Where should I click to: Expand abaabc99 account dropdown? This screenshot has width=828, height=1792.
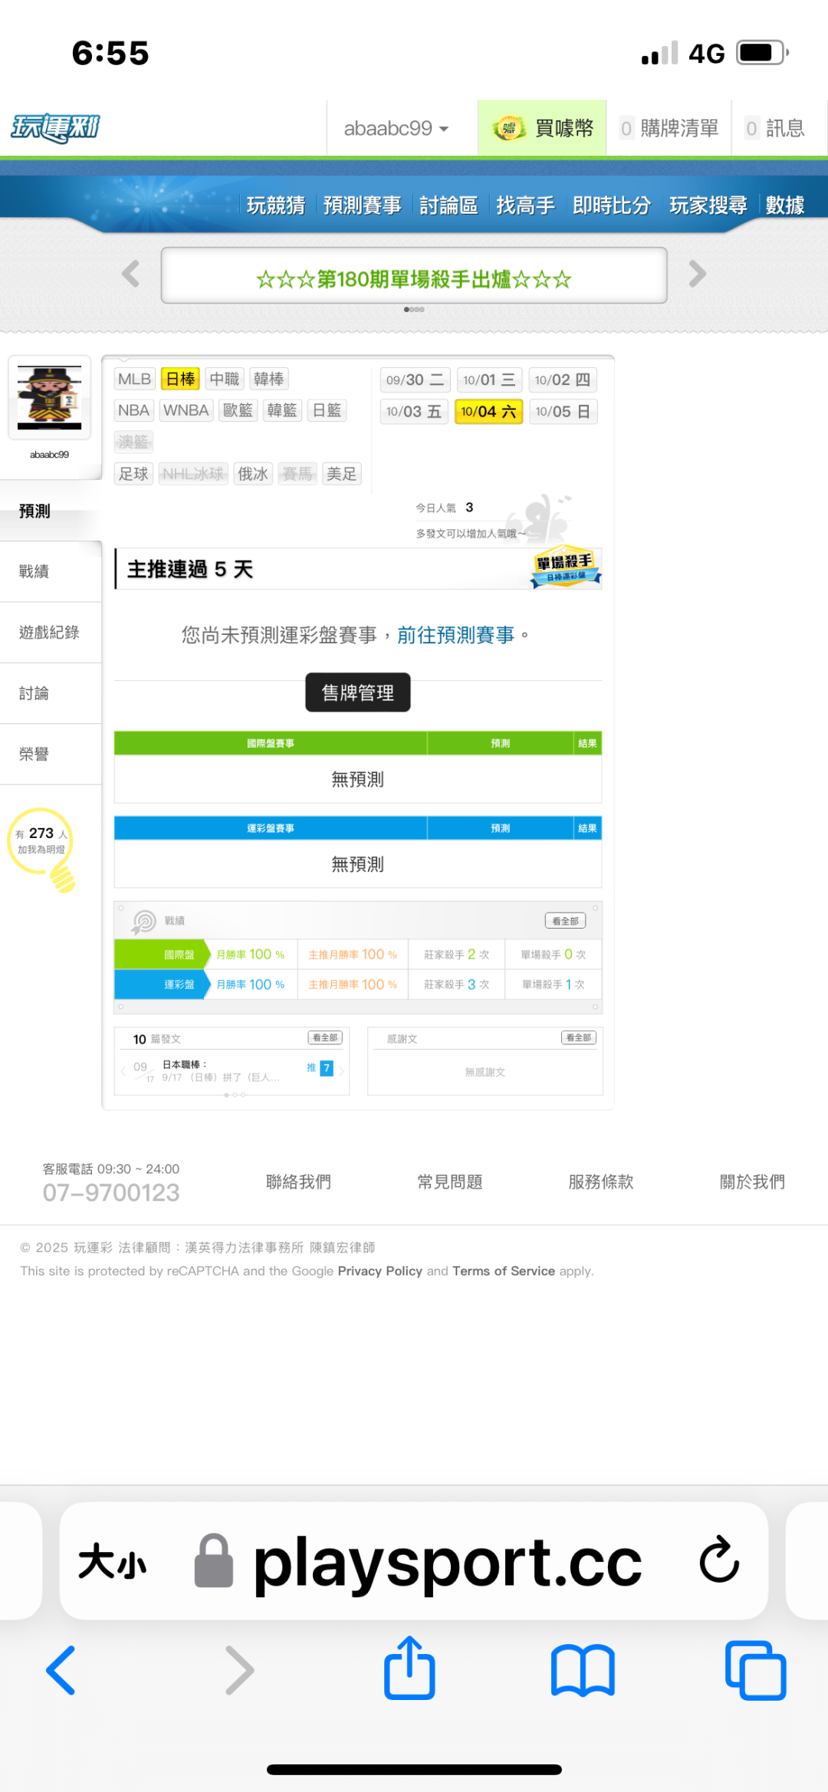(396, 128)
